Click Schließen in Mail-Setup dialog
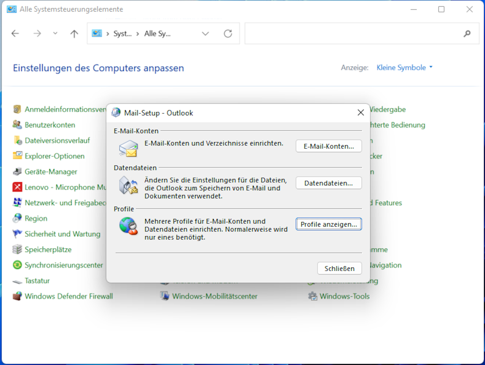Viewport: 485px width, 365px height. pyautogui.click(x=339, y=269)
